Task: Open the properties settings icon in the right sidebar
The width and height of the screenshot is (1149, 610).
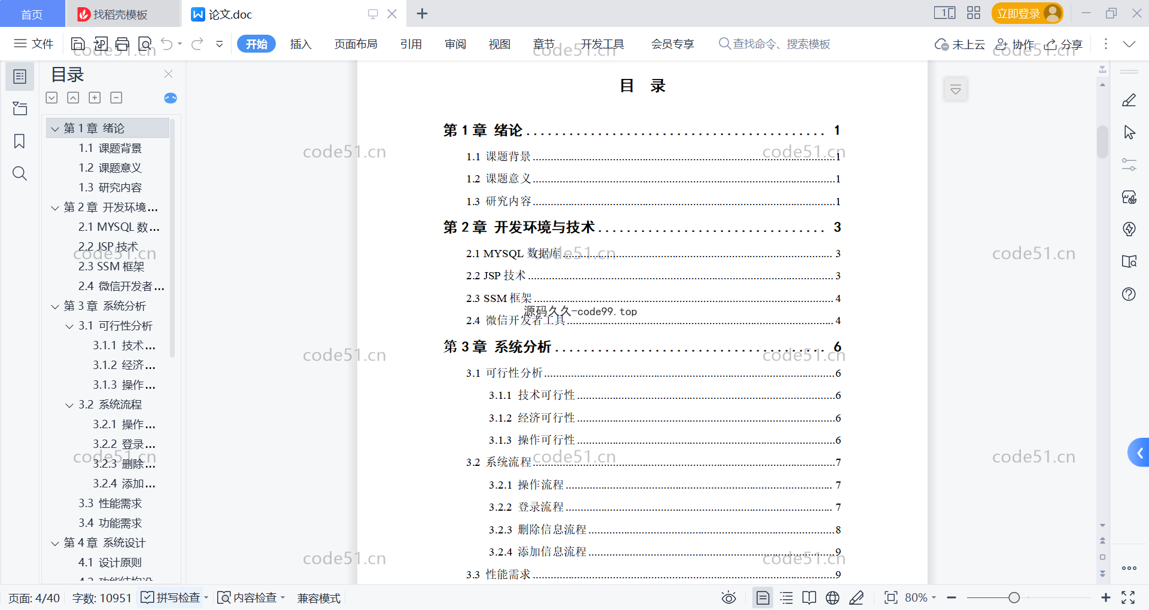Action: click(x=1129, y=164)
